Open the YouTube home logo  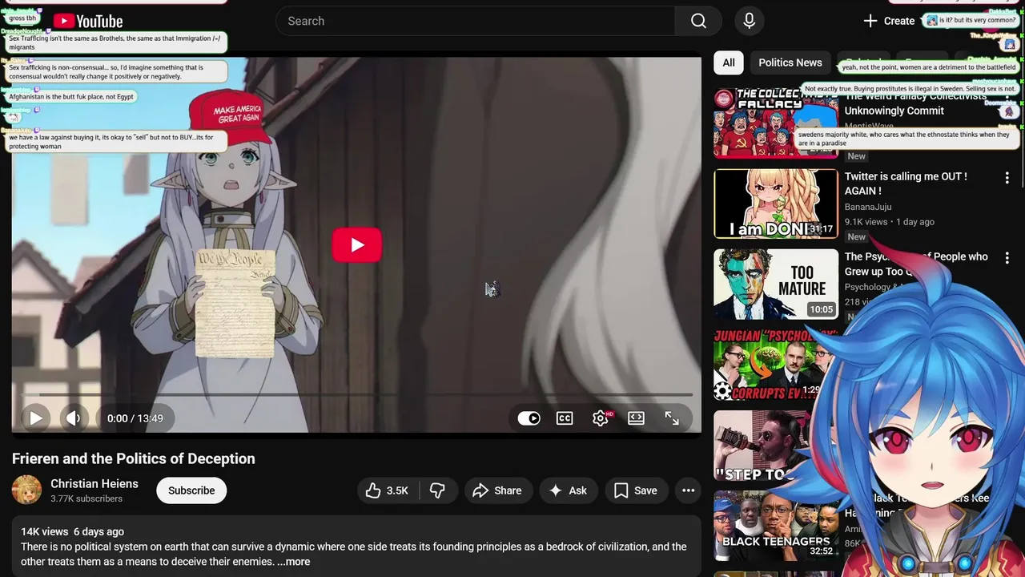[88, 21]
